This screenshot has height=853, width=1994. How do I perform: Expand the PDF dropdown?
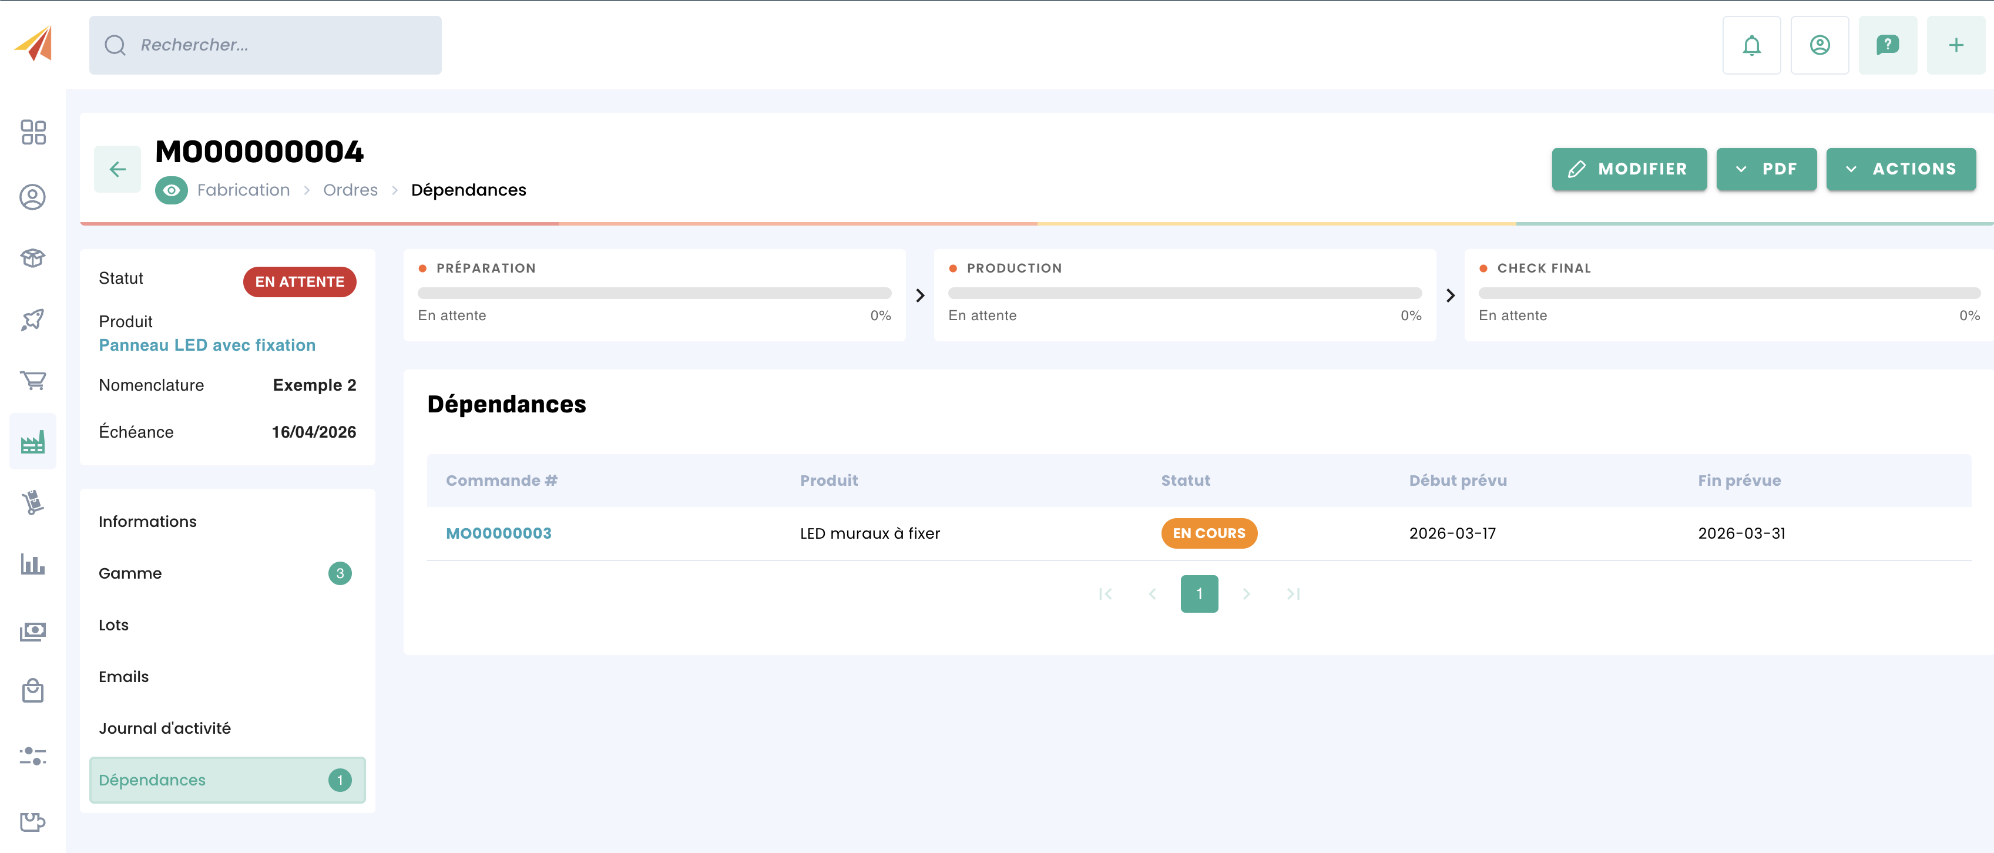tap(1765, 169)
